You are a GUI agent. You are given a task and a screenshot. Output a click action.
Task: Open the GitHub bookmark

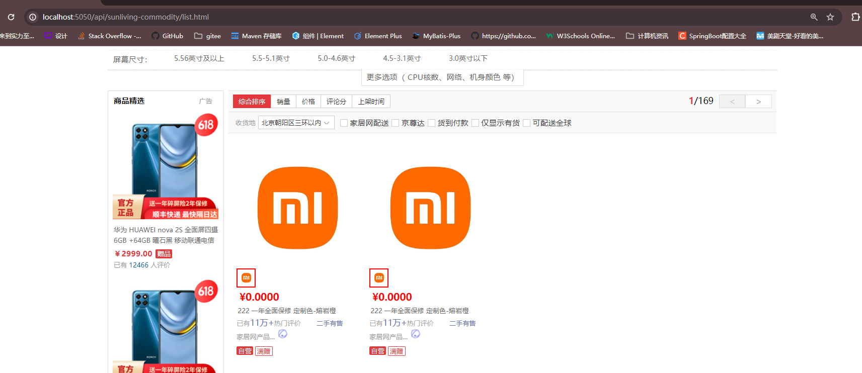tap(168, 36)
